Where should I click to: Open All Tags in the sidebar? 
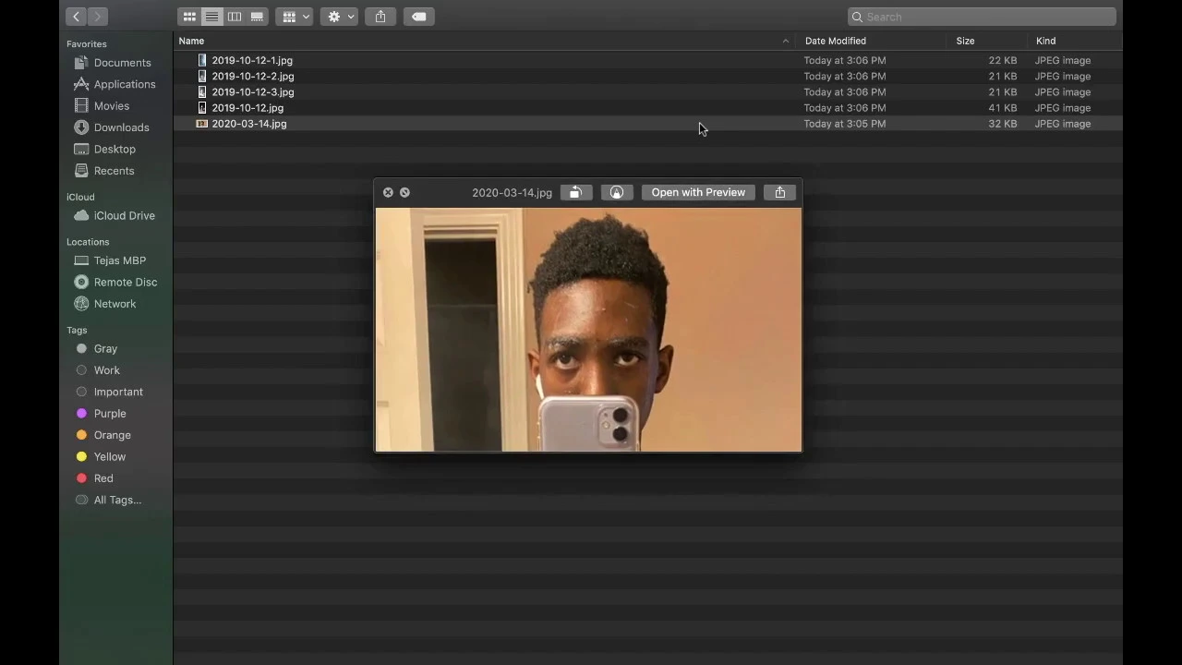(x=115, y=500)
